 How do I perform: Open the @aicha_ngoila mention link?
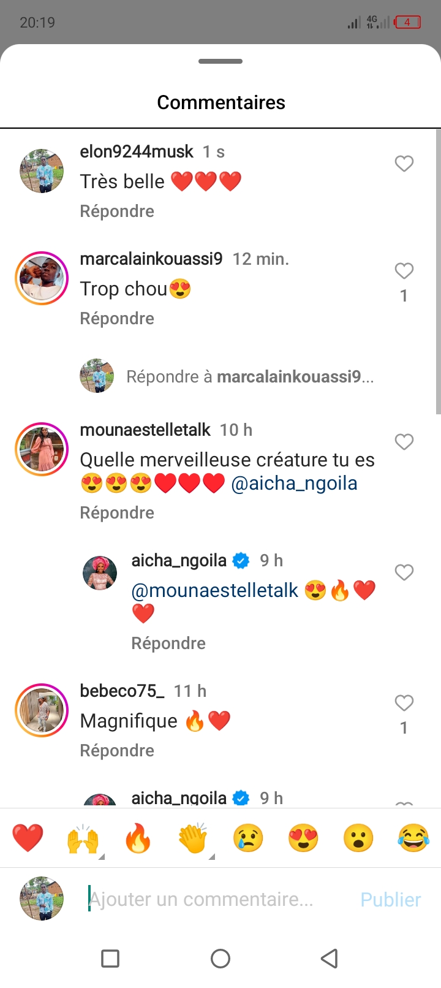pyautogui.click(x=294, y=484)
